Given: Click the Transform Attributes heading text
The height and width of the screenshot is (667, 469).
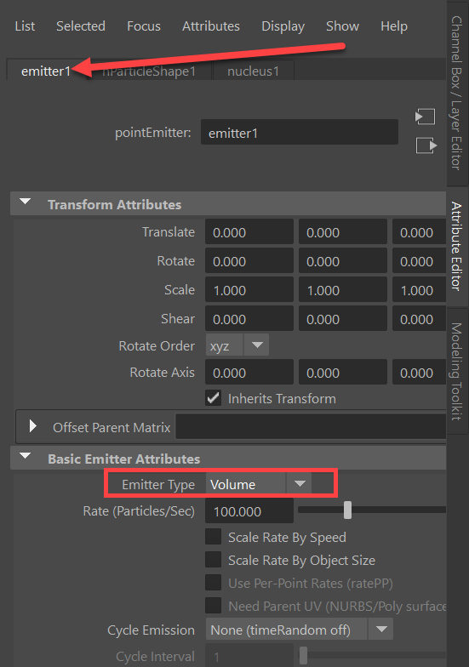Looking at the screenshot, I should [x=114, y=204].
